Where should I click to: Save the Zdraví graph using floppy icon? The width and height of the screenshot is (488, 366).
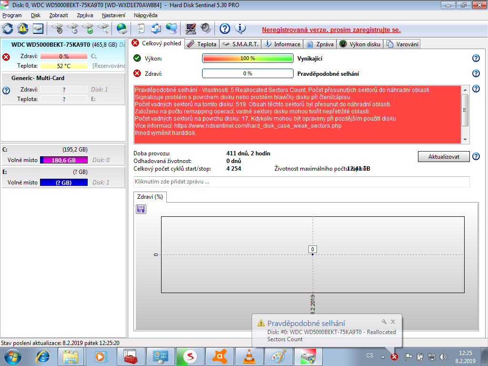141,209
